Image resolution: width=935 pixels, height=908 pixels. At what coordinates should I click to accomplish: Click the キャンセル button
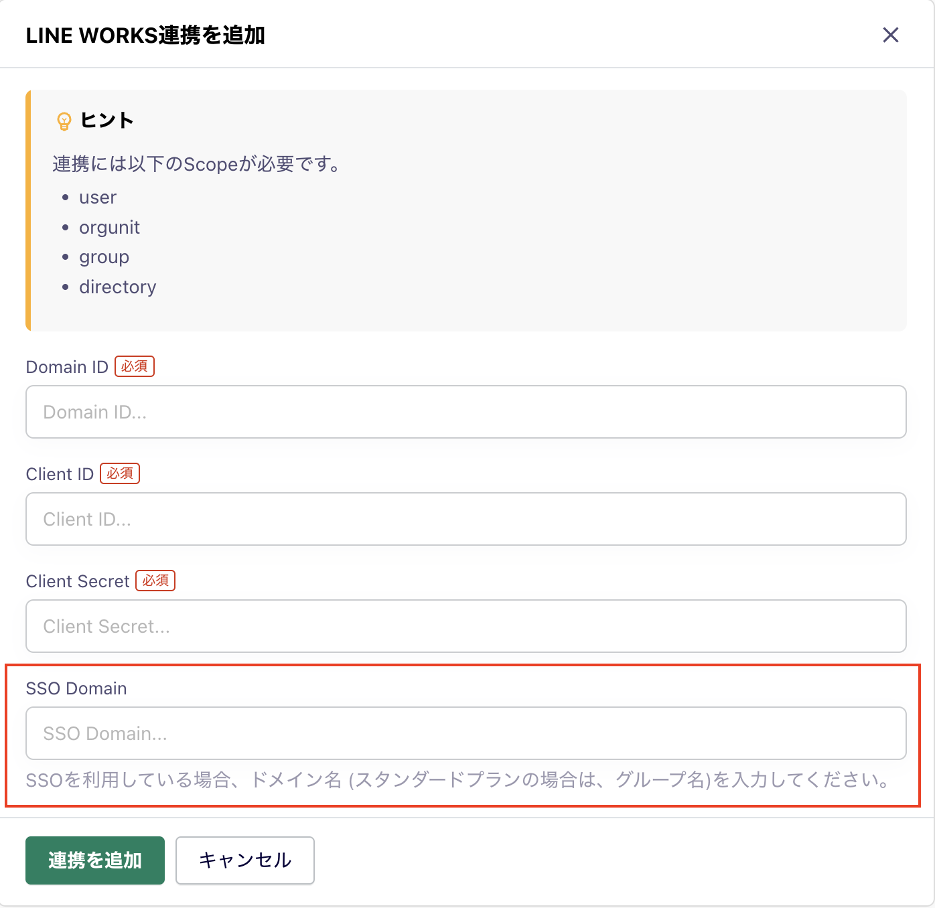[244, 860]
